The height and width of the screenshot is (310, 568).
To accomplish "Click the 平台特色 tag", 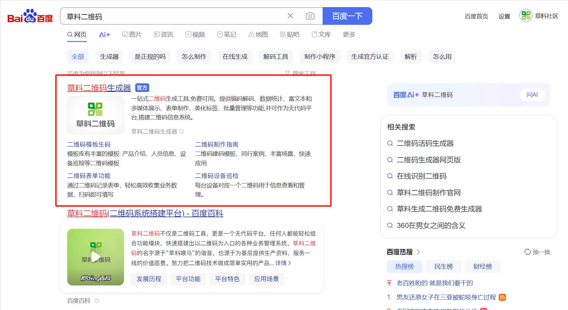I will [x=227, y=279].
